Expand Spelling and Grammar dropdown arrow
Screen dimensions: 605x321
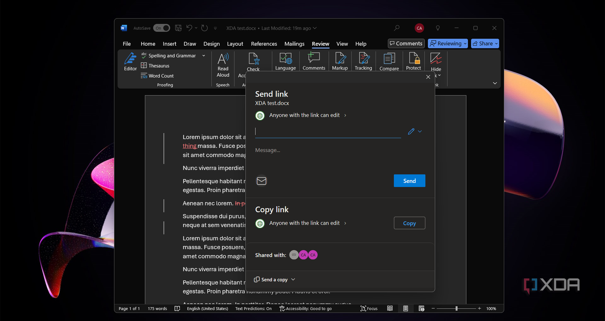(x=204, y=56)
